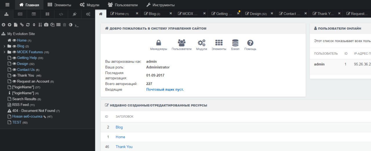Toggle the eye icon next to Design

(14, 64)
